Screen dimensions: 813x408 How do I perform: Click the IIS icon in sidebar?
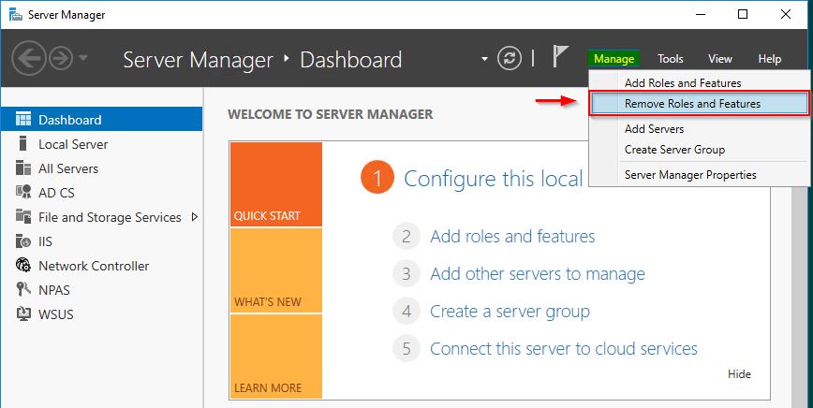pos(23,240)
